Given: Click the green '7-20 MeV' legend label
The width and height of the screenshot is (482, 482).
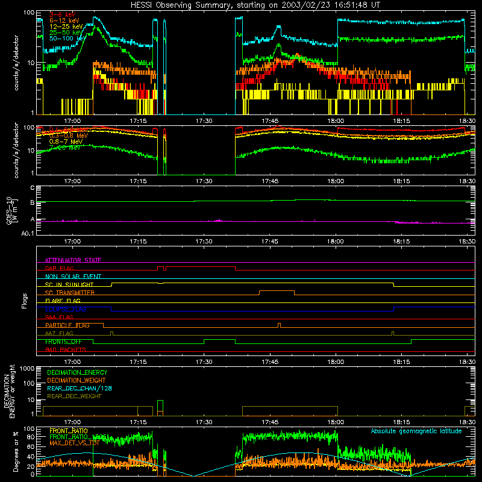Looking at the screenshot, I should coord(64,148).
